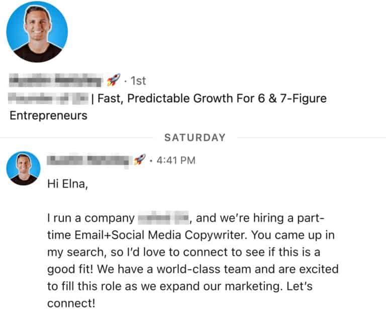Click the blurred company name in message
This screenshot has height=330, width=386.
pyautogui.click(x=163, y=219)
